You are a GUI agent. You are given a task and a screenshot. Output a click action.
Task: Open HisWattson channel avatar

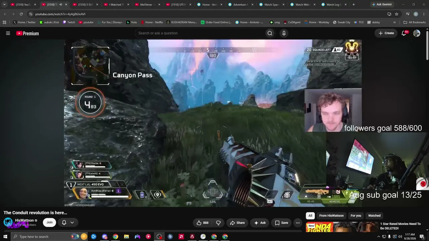coord(8,222)
